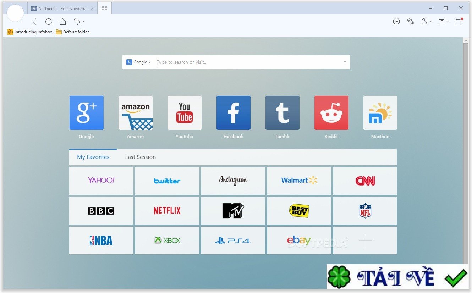Expand the Undo history dropdown arrow

83,22
